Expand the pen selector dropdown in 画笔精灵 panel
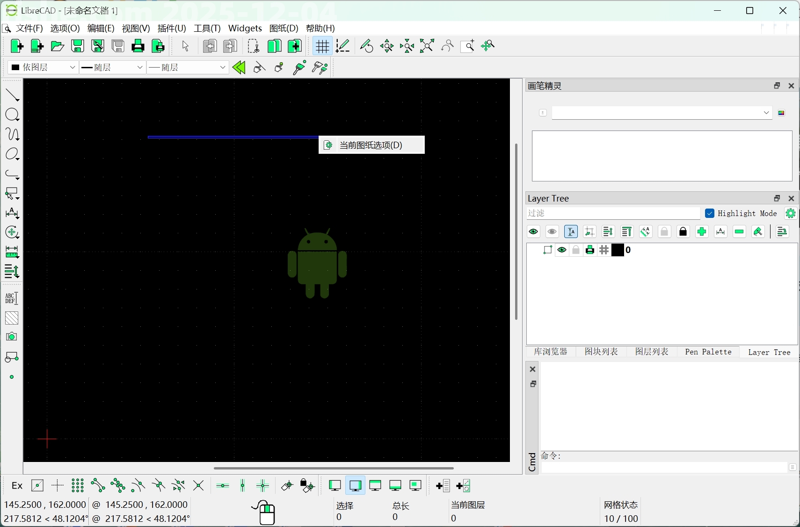 (x=766, y=113)
